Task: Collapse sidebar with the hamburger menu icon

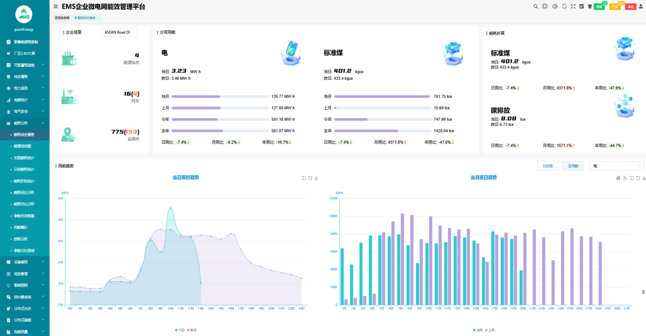Action: (x=56, y=7)
